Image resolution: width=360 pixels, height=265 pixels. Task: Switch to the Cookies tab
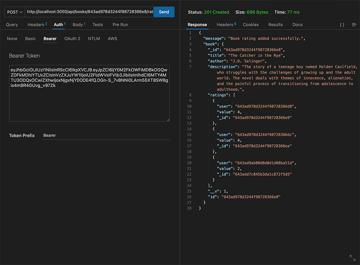251,25
